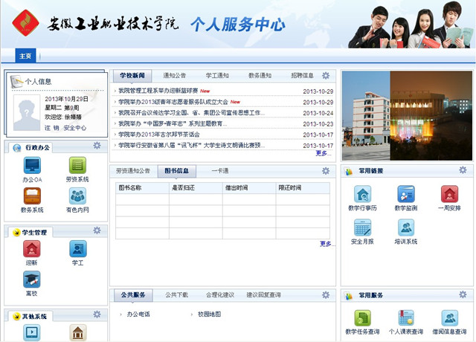Viewport: 476px width, 342px height.
Task: Click the campus building photo
Action: [x=365, y=115]
